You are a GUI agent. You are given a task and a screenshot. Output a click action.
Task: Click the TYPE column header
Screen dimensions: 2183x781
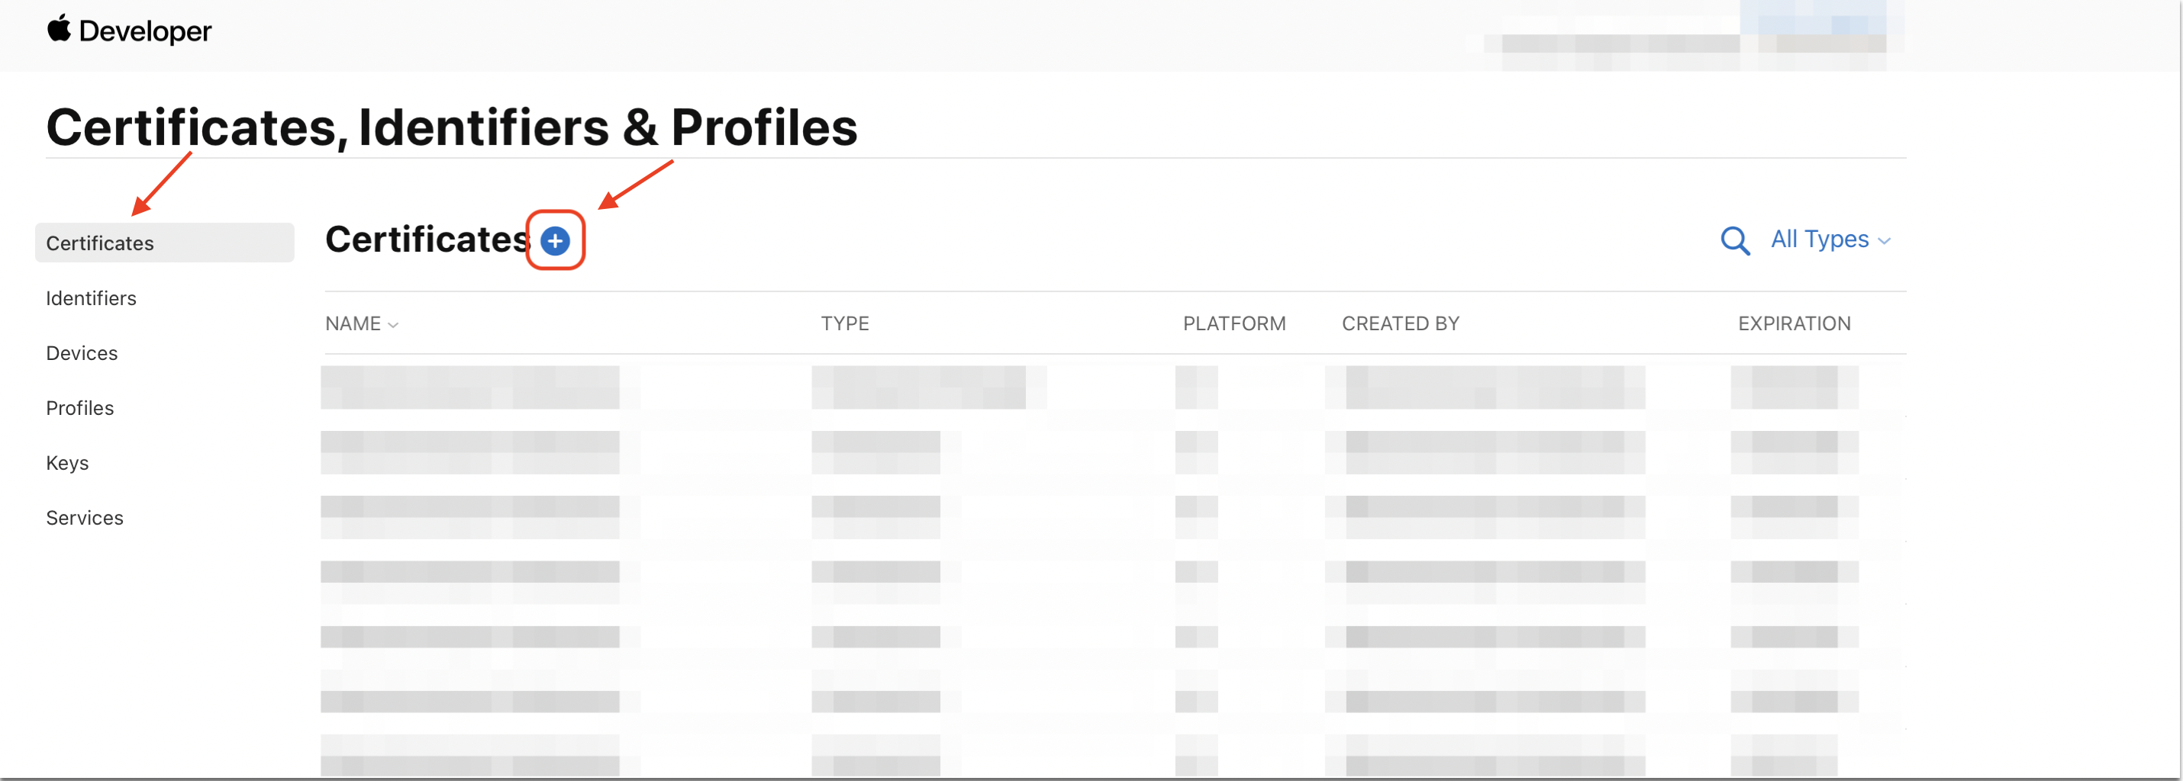click(845, 323)
